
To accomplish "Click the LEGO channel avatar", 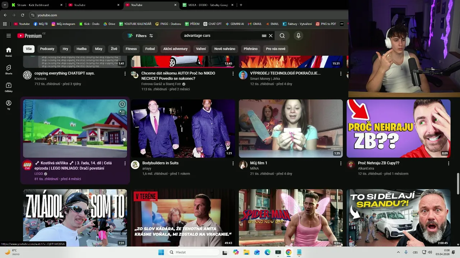I will [27, 165].
